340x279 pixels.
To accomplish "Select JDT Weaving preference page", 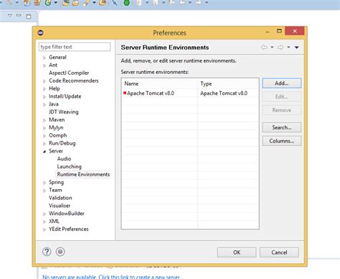I will [64, 112].
